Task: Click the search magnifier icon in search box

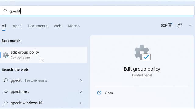Action: click(5, 11)
